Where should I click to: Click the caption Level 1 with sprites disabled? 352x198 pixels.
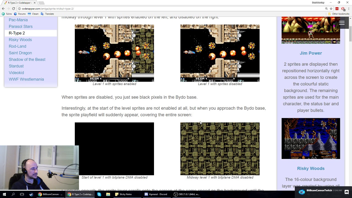(220, 84)
